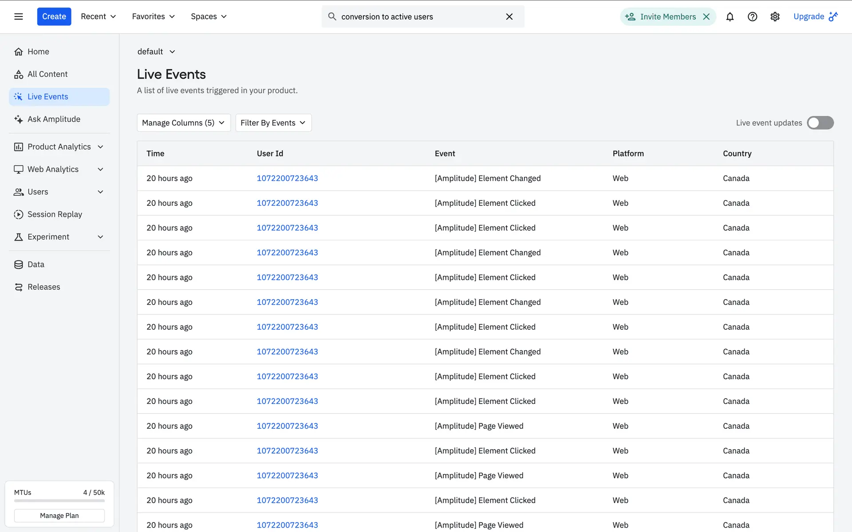Open the settings gear icon

click(x=775, y=16)
